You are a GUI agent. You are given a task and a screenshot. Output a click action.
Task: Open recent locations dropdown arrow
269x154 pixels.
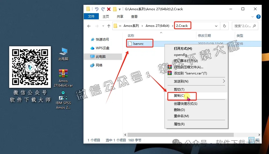click(x=103, y=26)
